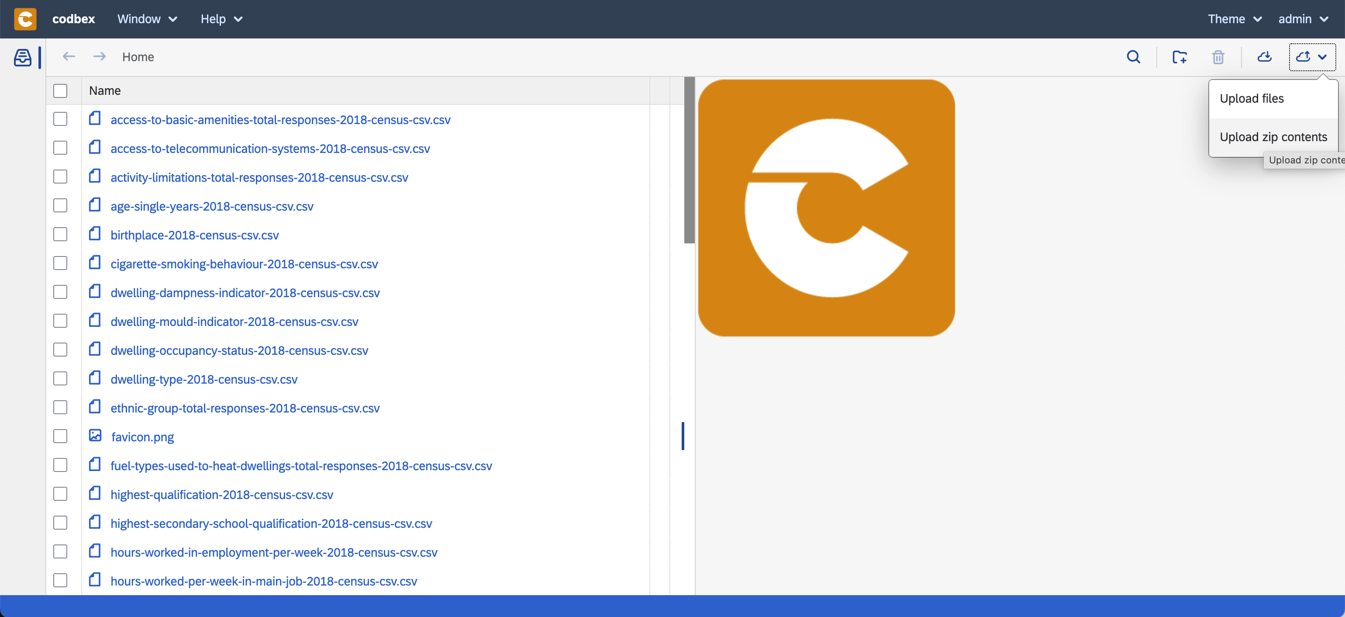Expand the Window menu dropdown
The image size is (1345, 617).
pos(147,19)
